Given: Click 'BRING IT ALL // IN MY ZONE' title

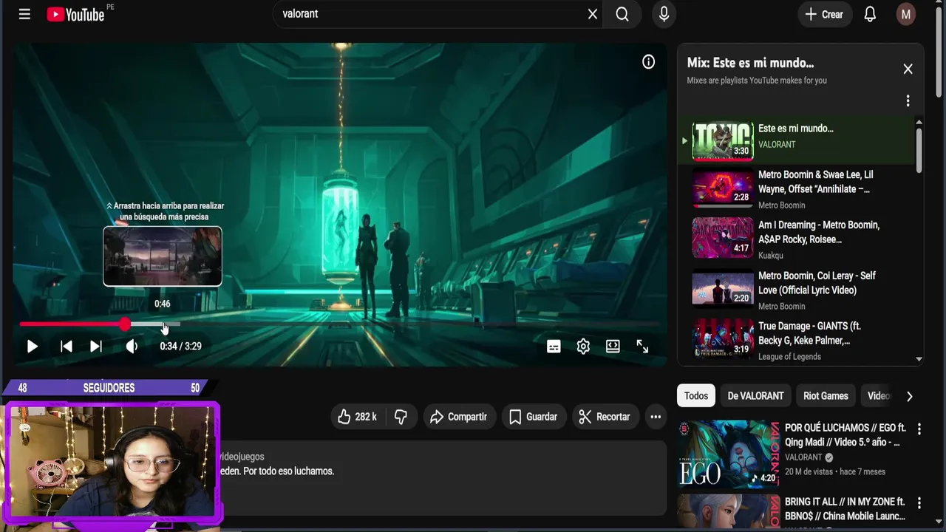Looking at the screenshot, I should [x=845, y=509].
